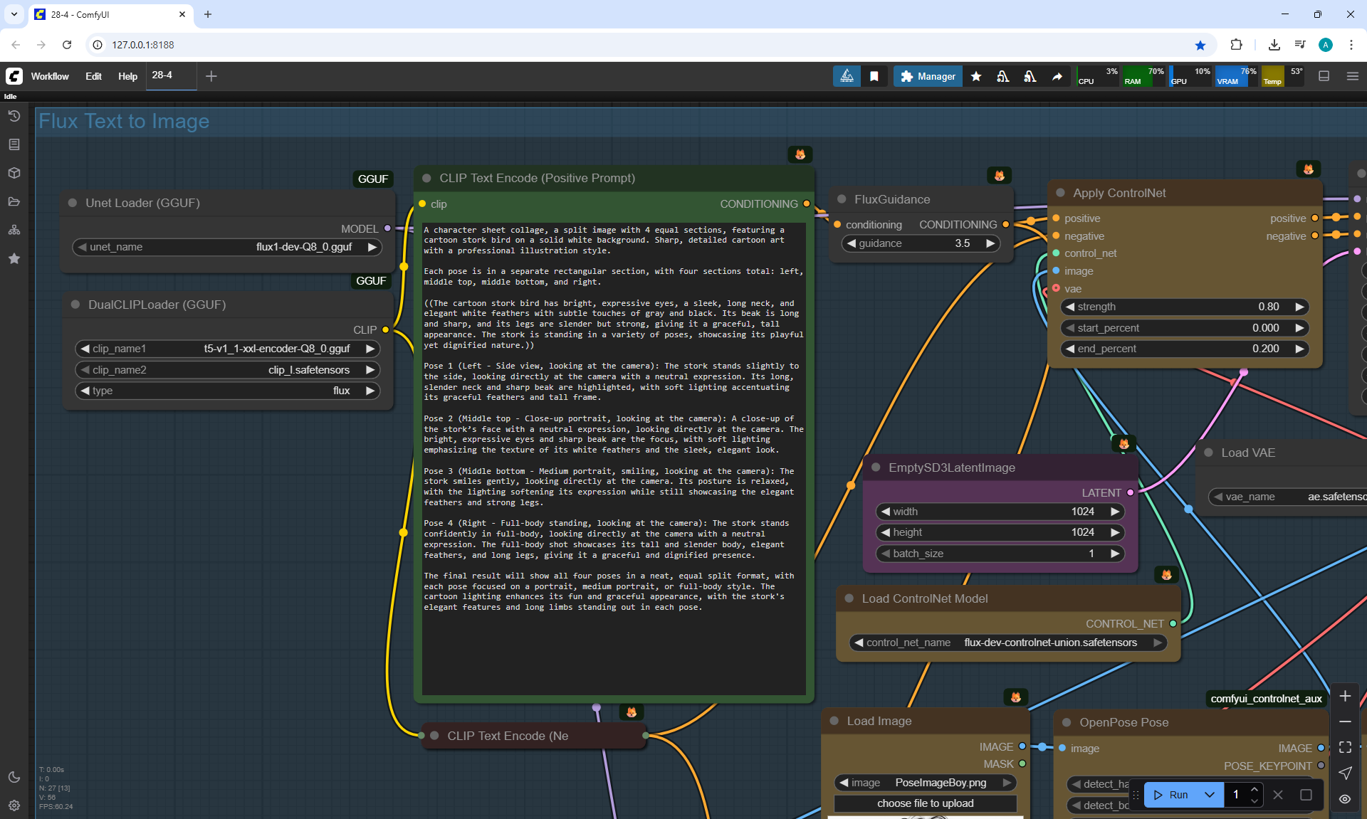
Task: Click the fit view icon
Action: 1345,747
